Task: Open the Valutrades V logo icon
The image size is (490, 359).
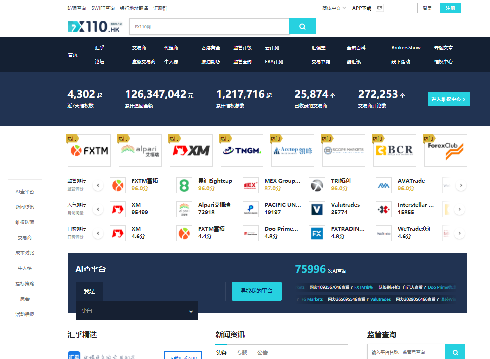Action: pyautogui.click(x=317, y=209)
